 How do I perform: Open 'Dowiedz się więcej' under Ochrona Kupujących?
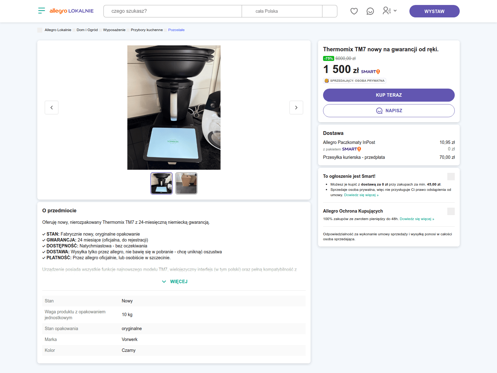tap(417, 219)
